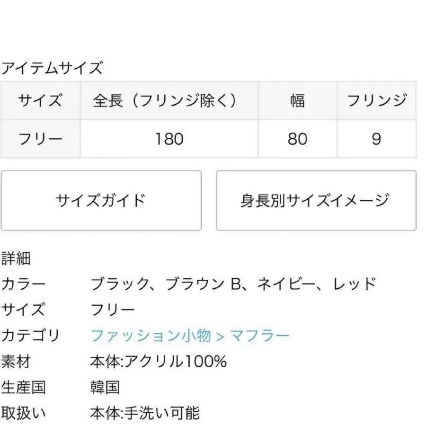Select the 本体:手洗い可能 care text
Screen dimensions: 426x426
145,413
